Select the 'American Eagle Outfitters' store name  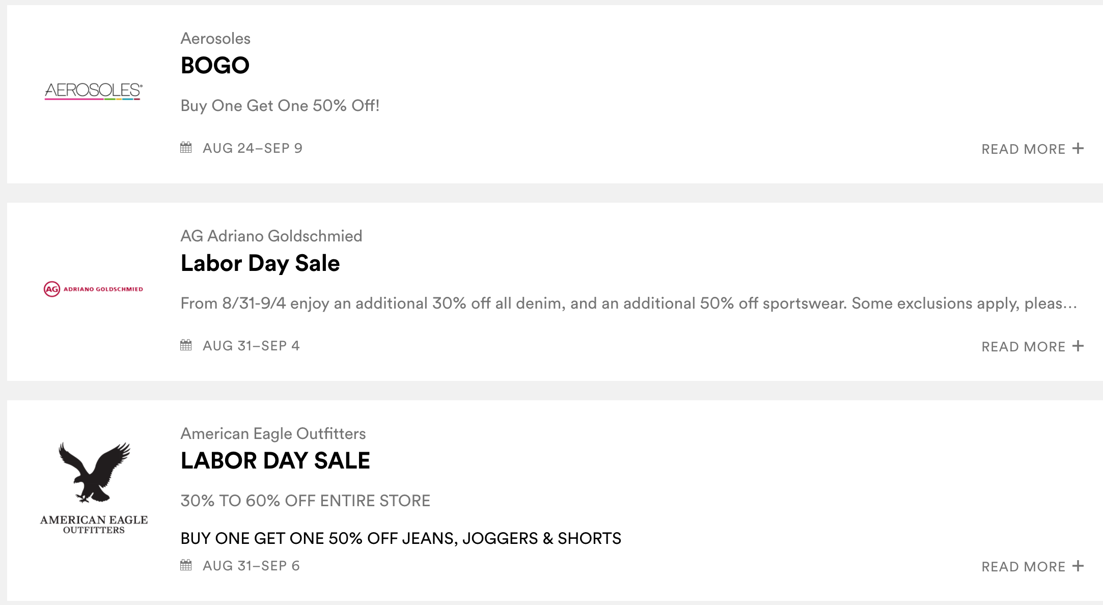(273, 434)
